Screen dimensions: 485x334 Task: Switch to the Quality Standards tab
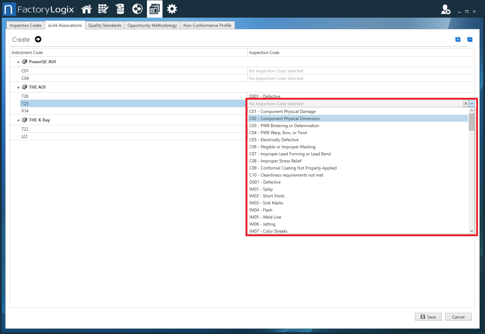pyautogui.click(x=105, y=25)
